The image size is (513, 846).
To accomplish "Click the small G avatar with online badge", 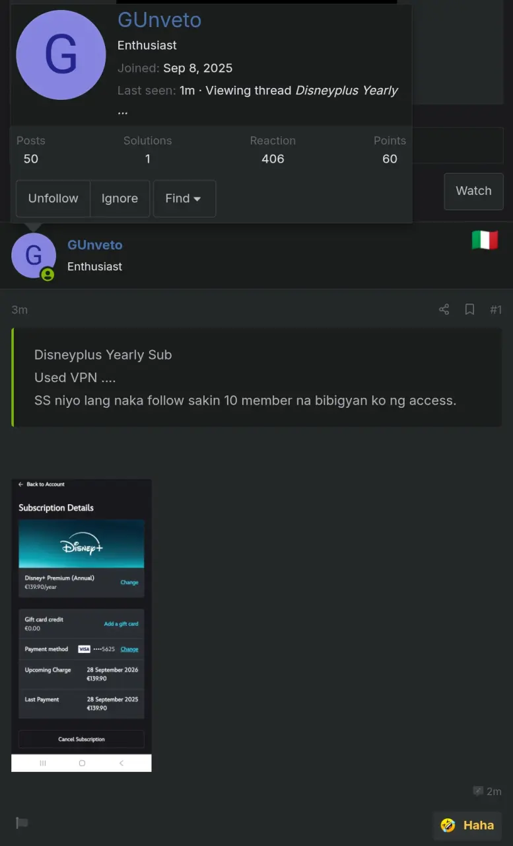I will (34, 255).
